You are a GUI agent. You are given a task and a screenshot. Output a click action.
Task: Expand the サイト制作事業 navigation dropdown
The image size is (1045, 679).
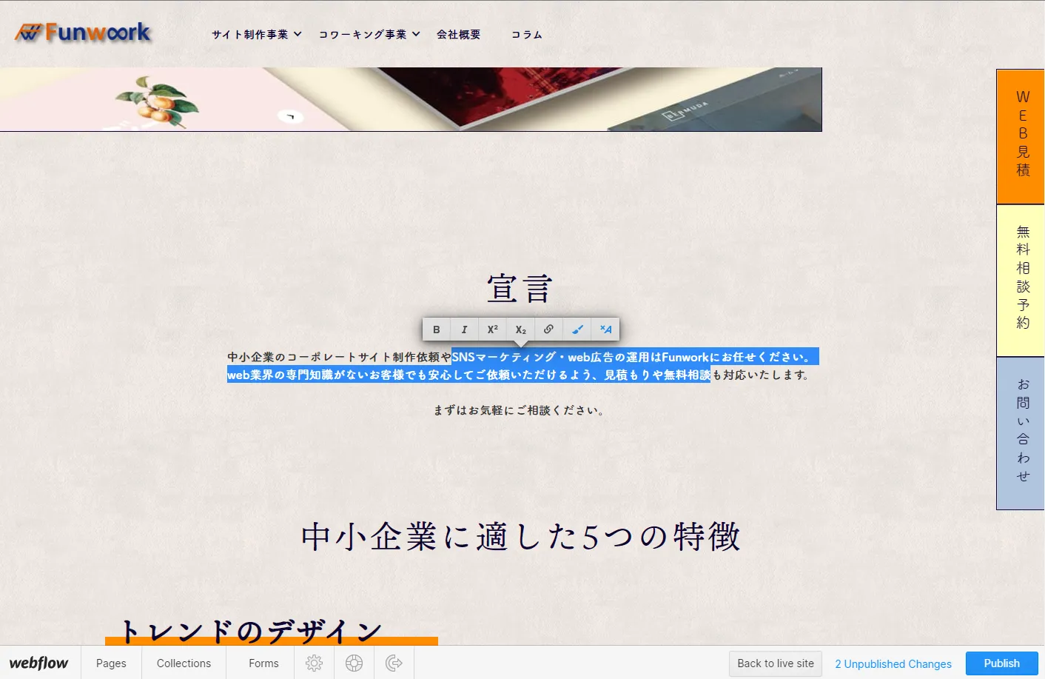[256, 33]
